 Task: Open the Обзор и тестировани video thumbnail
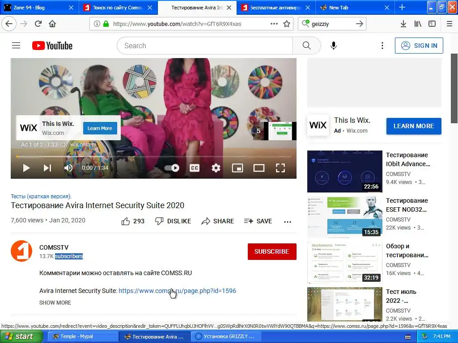[x=345, y=262]
